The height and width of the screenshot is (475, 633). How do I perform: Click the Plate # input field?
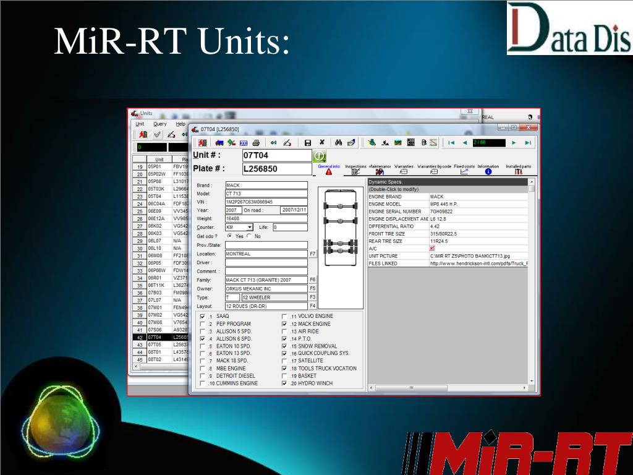(277, 169)
